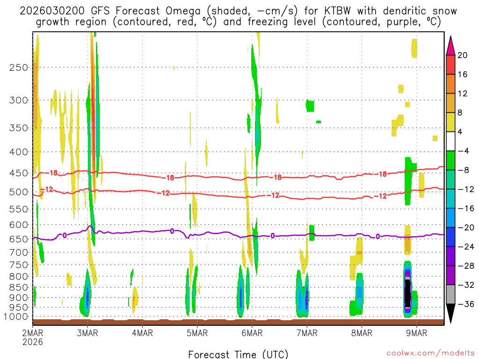This screenshot has height=359, width=479.
Task: Select white color bar segment between 4 and -4
Action: (450, 141)
